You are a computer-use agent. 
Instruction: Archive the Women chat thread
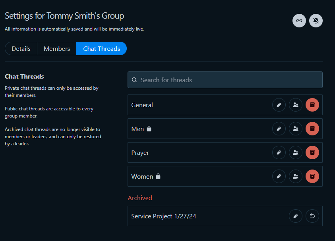(x=312, y=176)
